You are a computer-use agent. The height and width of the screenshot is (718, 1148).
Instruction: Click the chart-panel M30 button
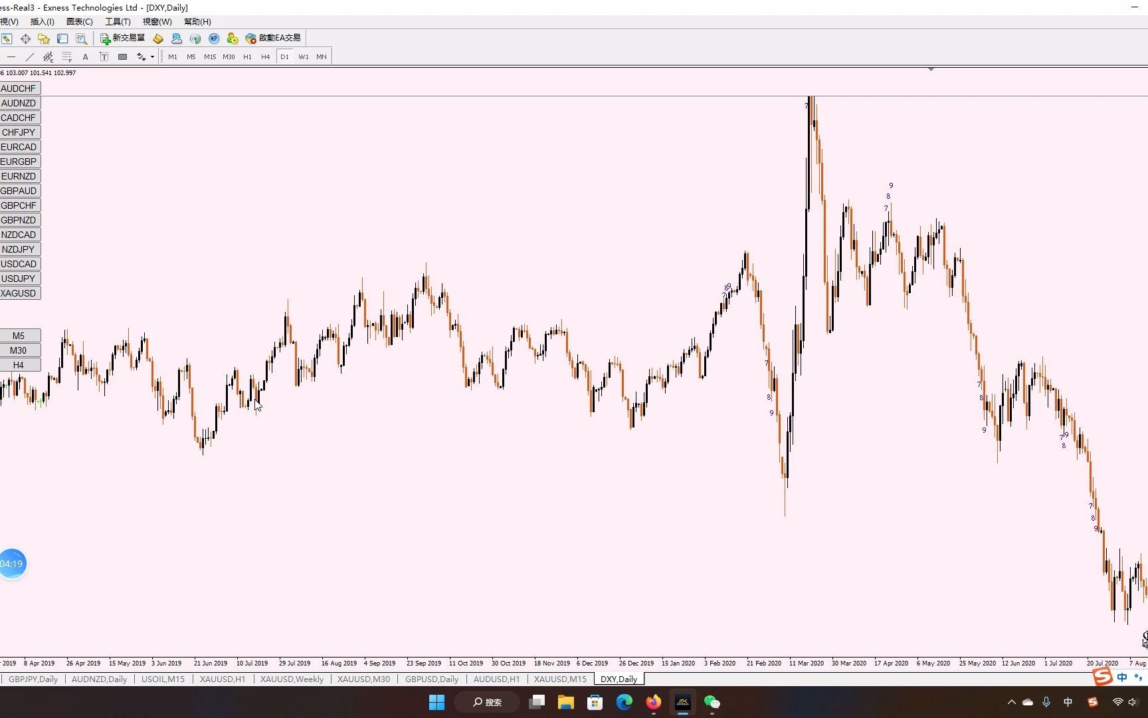coord(20,350)
